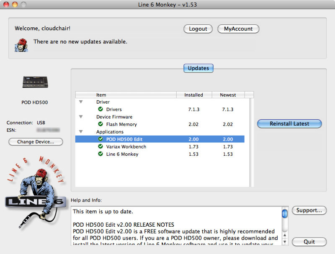The image size is (335, 254).
Task: Open Support... button
Action: tap(309, 210)
